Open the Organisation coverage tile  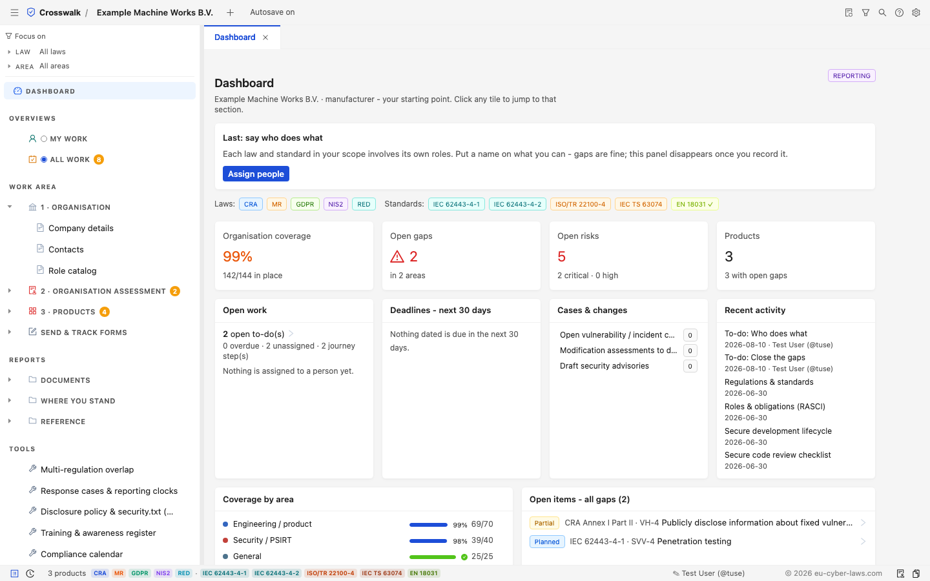click(294, 256)
